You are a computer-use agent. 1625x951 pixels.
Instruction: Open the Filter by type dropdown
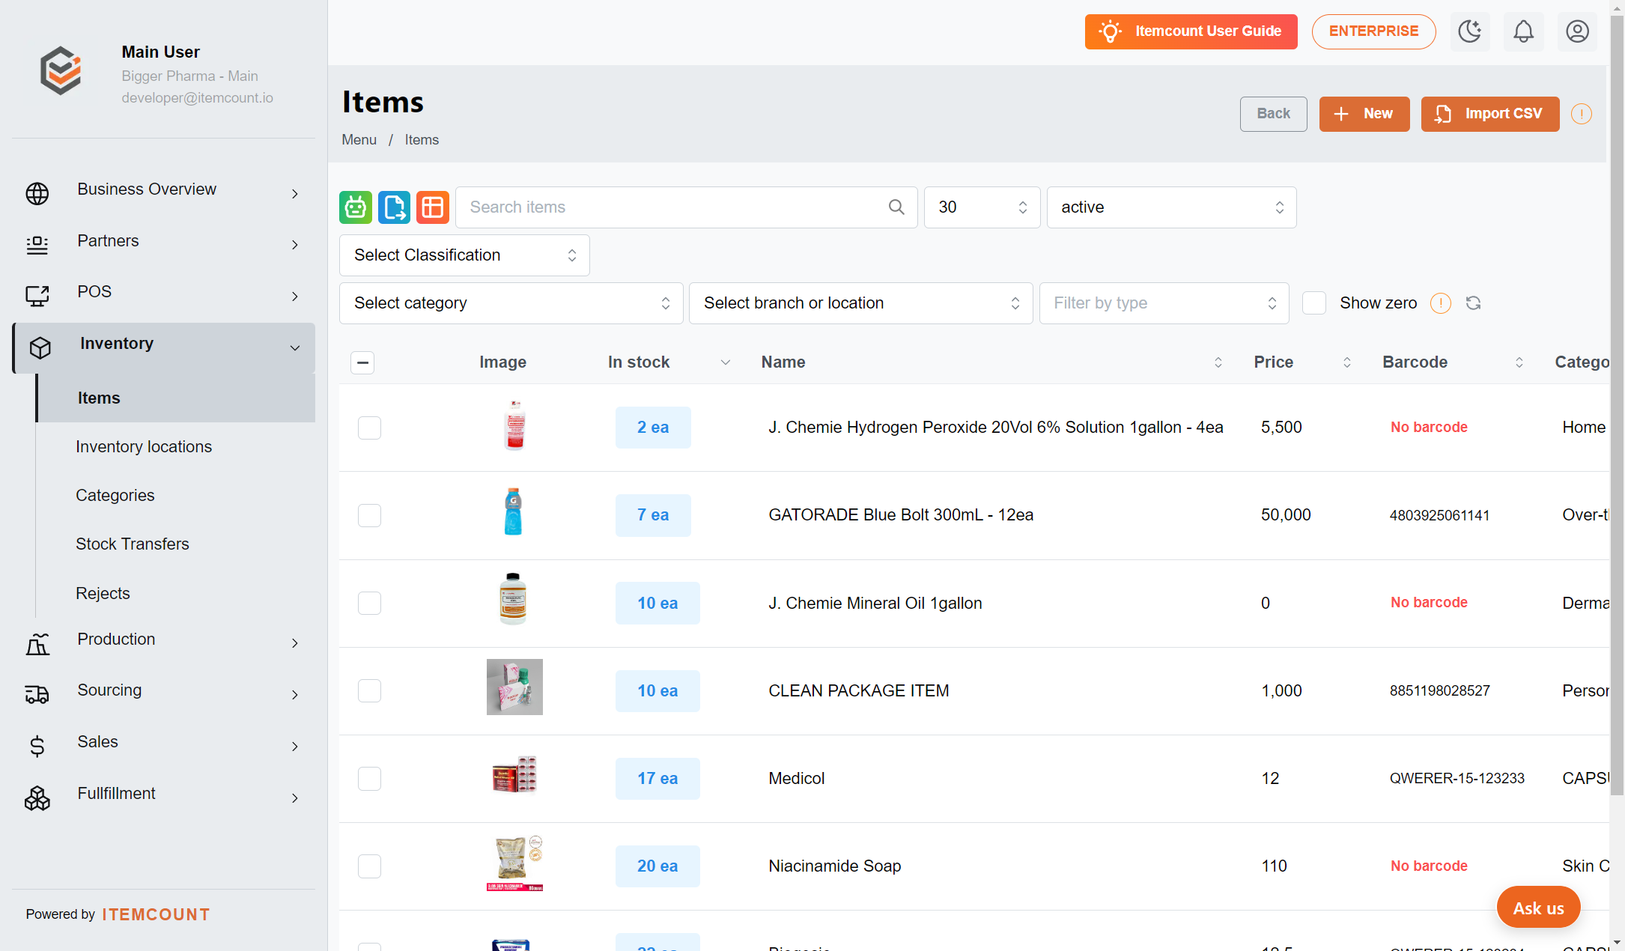pyautogui.click(x=1164, y=303)
